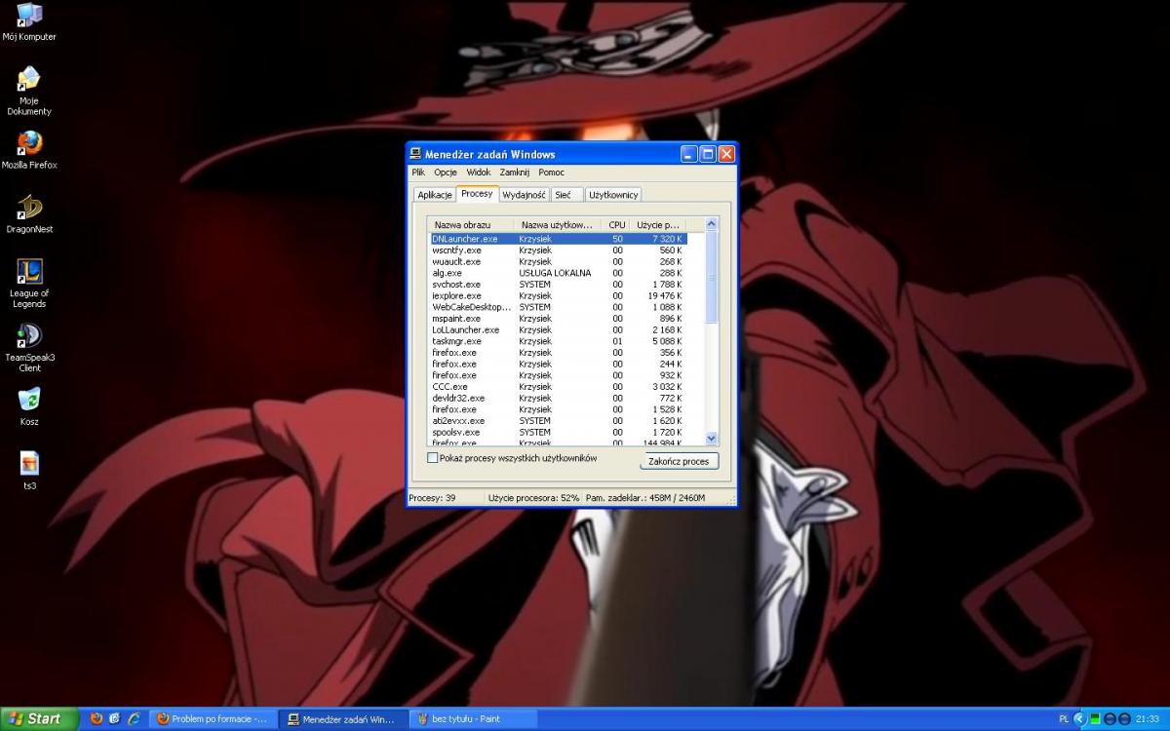
Task: Select the mspaint.exe process
Action: [558, 319]
